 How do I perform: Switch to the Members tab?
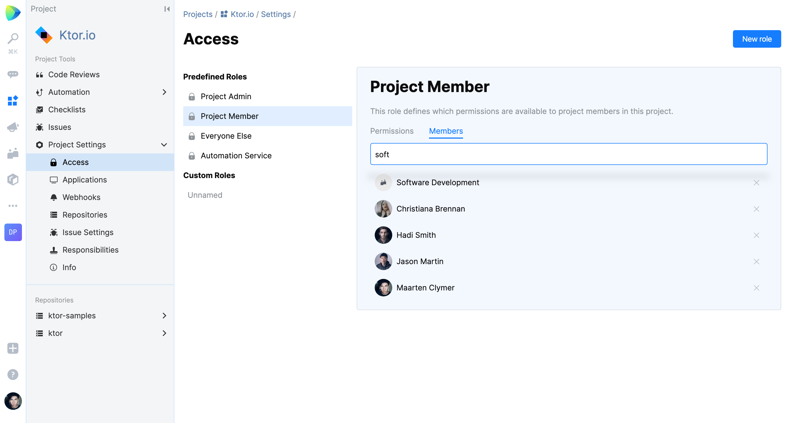[x=446, y=131]
